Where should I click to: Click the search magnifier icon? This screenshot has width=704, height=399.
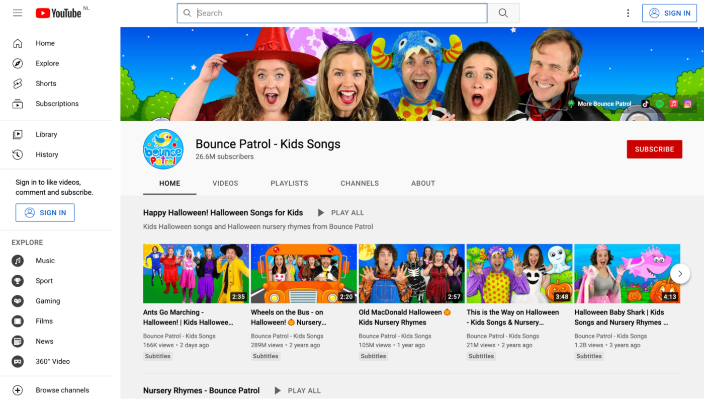[503, 13]
